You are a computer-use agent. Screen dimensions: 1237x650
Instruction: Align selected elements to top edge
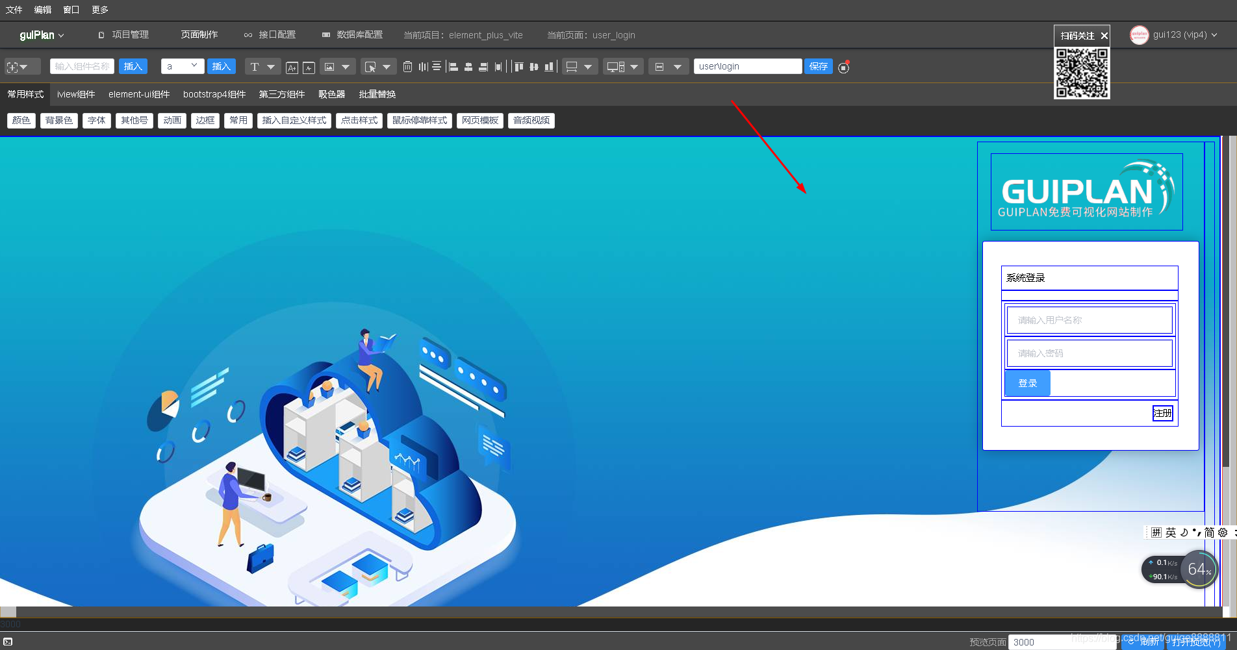point(518,66)
